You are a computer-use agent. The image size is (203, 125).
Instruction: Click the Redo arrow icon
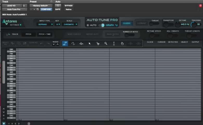(48, 44)
